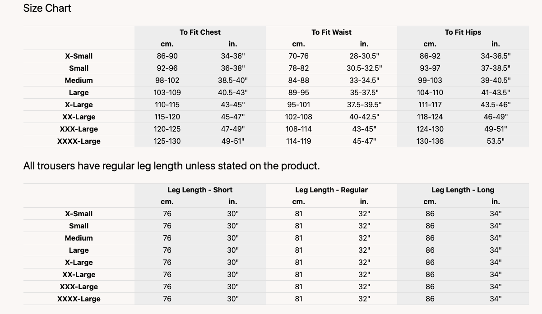
Task: Click the 124-130 hips centimetres cell
Action: 430,129
